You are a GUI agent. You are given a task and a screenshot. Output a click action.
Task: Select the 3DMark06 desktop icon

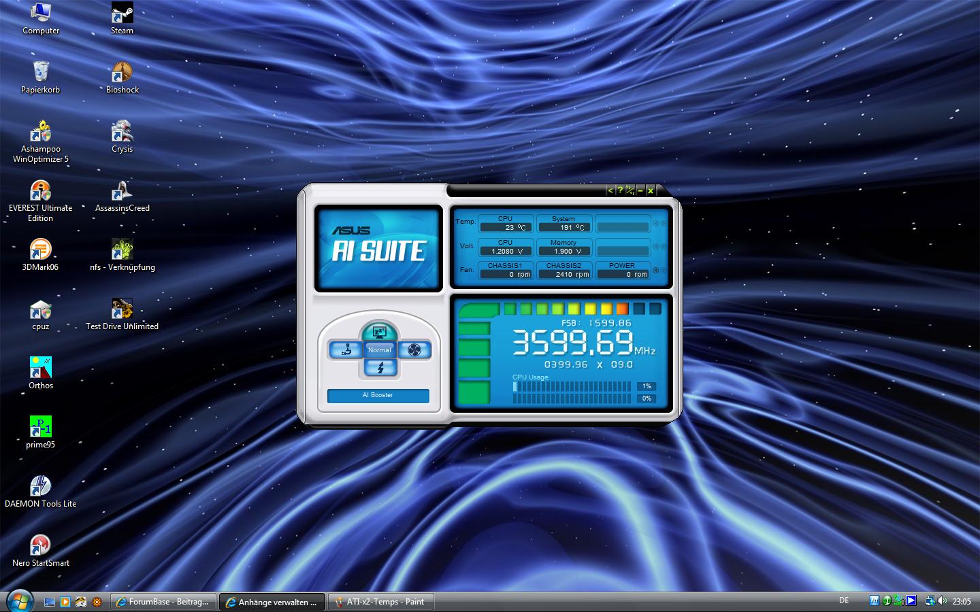pos(41,254)
